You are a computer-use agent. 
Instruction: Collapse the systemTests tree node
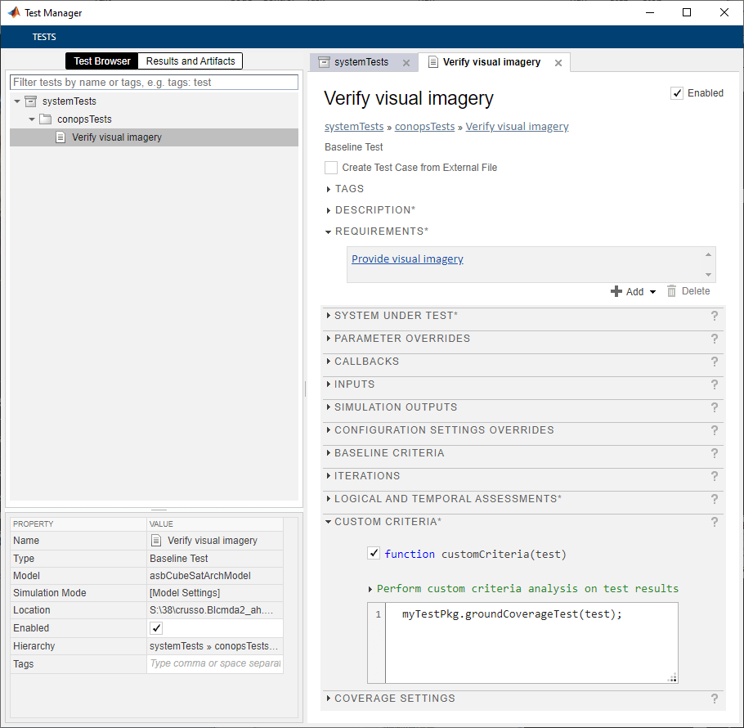pyautogui.click(x=16, y=101)
